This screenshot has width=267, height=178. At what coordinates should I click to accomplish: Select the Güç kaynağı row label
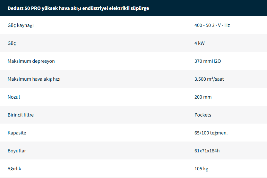coord(21,26)
